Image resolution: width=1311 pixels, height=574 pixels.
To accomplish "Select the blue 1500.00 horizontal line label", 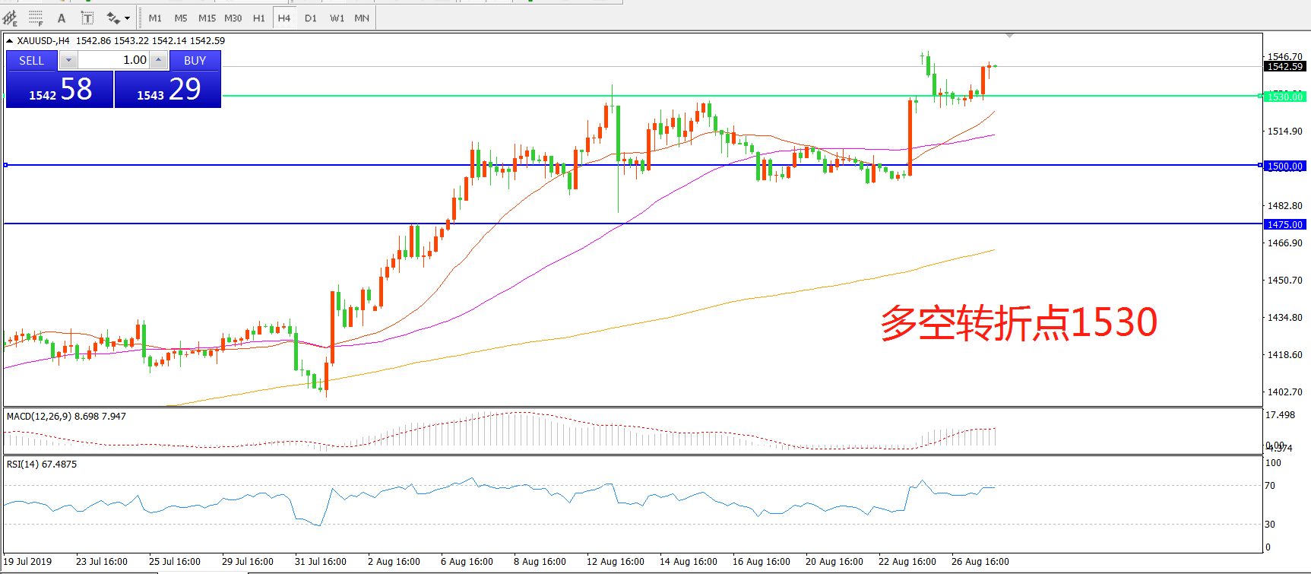I will [1284, 166].
